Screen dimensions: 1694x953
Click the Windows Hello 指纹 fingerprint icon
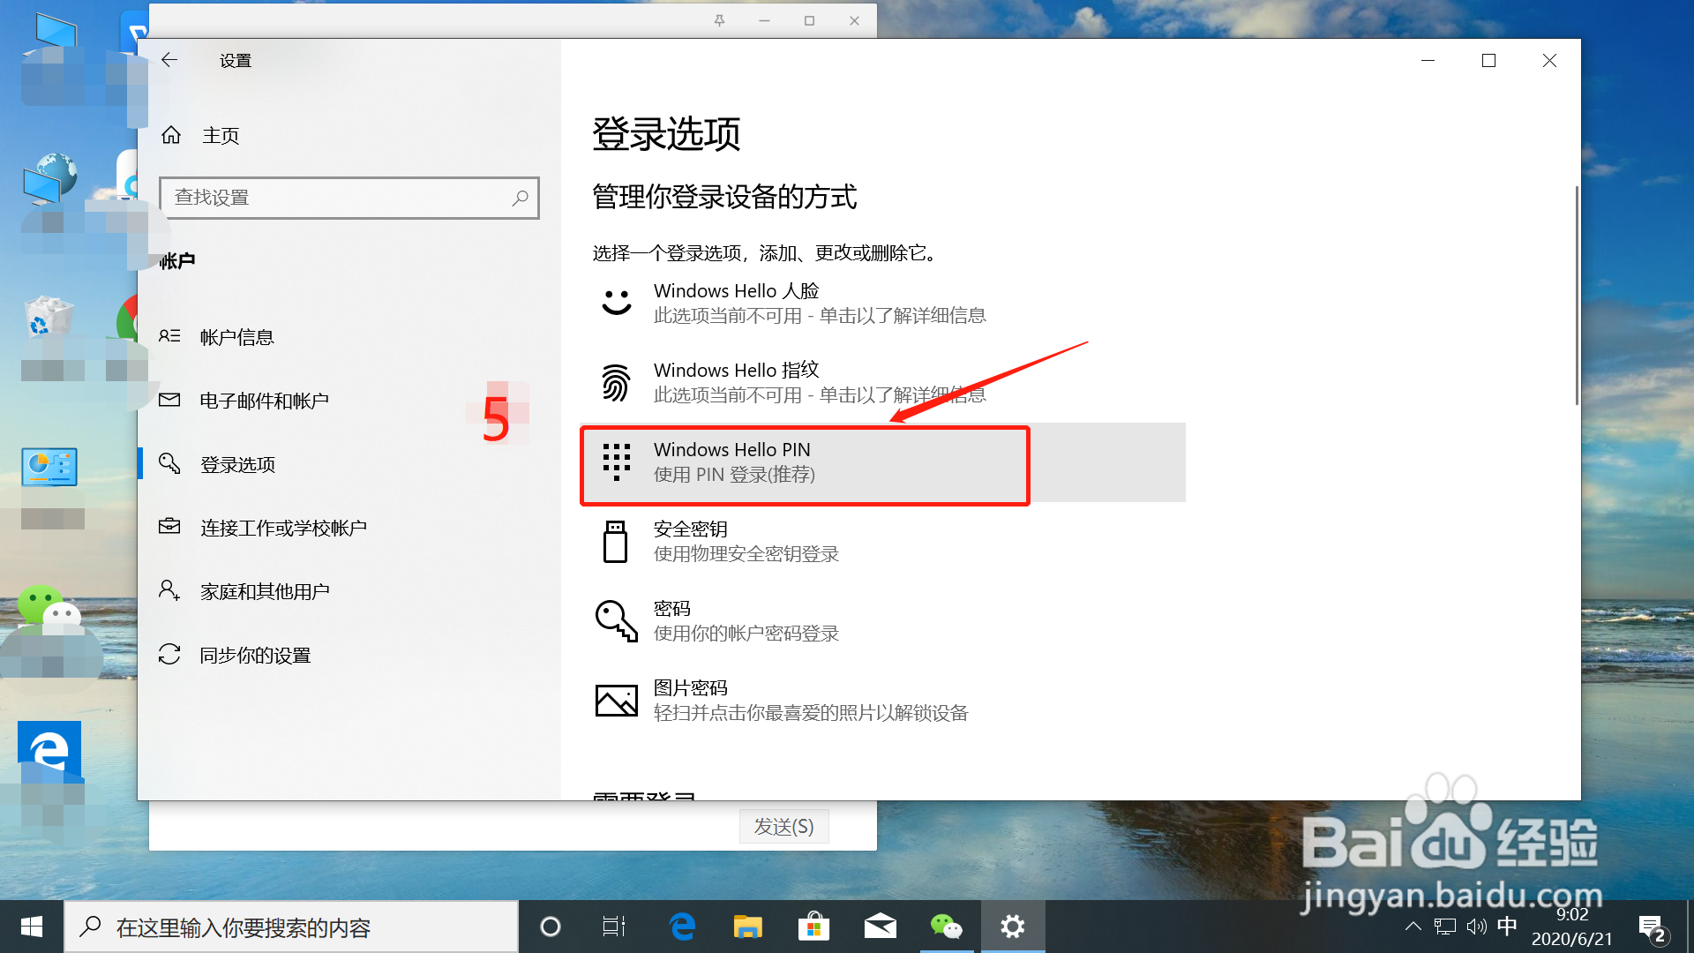[617, 382]
